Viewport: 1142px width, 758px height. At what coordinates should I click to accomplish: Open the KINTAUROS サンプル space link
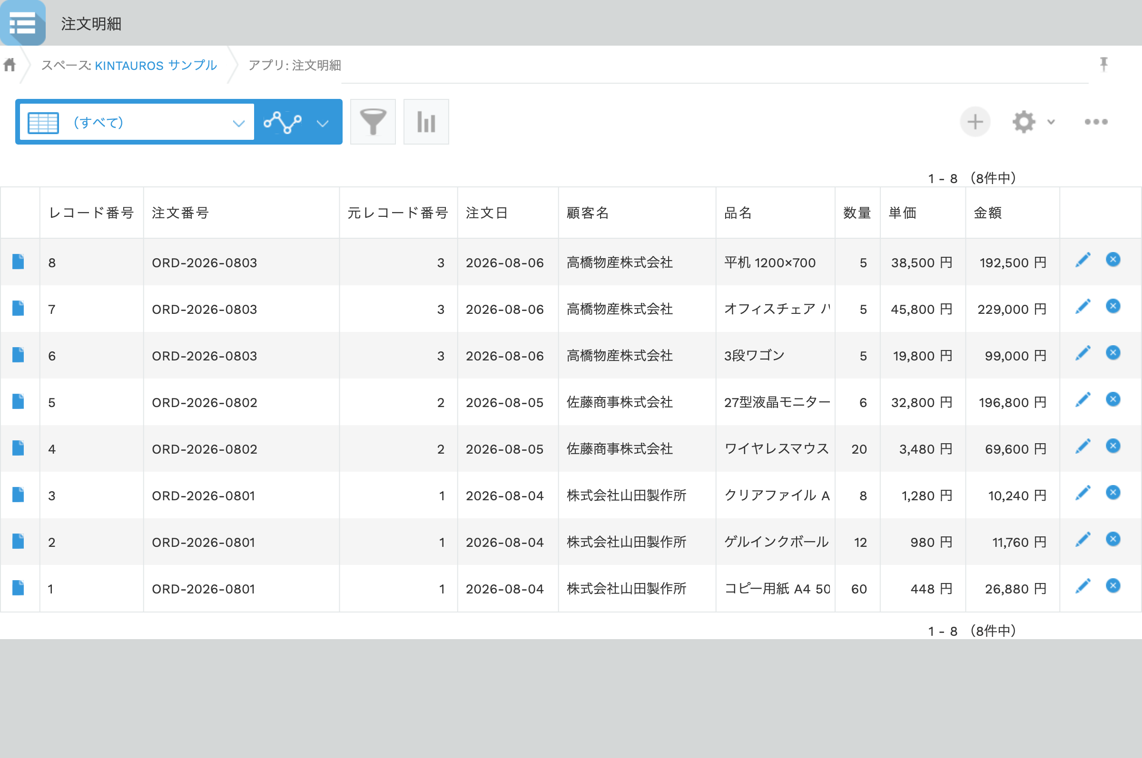tap(156, 65)
